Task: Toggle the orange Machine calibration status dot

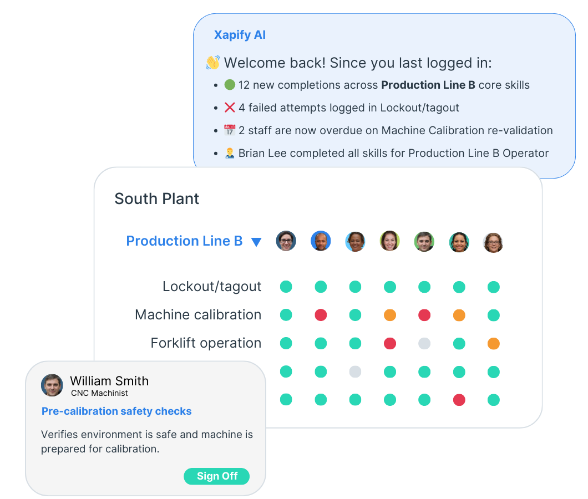Action: tap(390, 315)
